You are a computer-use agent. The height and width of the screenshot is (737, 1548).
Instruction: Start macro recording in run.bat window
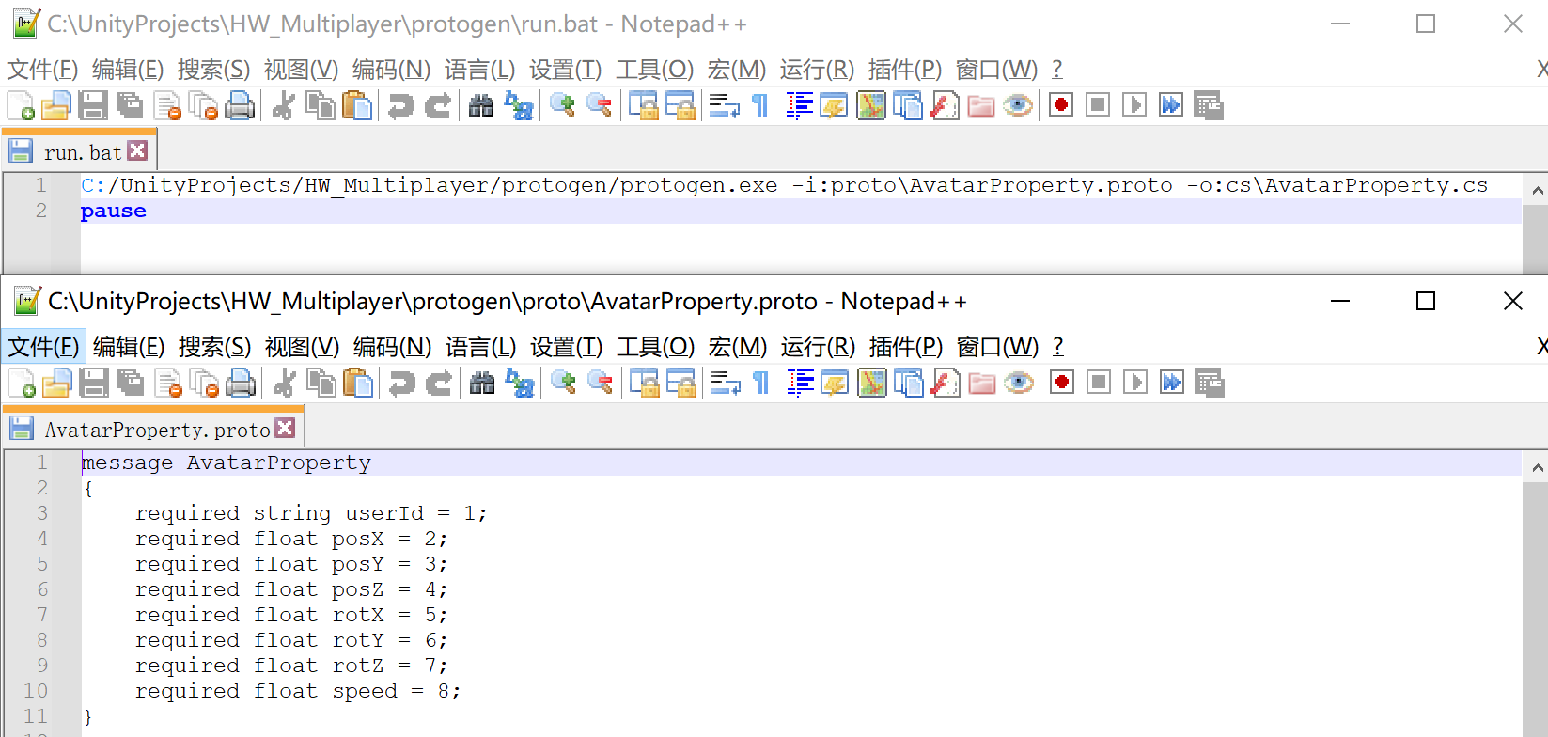[x=1061, y=105]
